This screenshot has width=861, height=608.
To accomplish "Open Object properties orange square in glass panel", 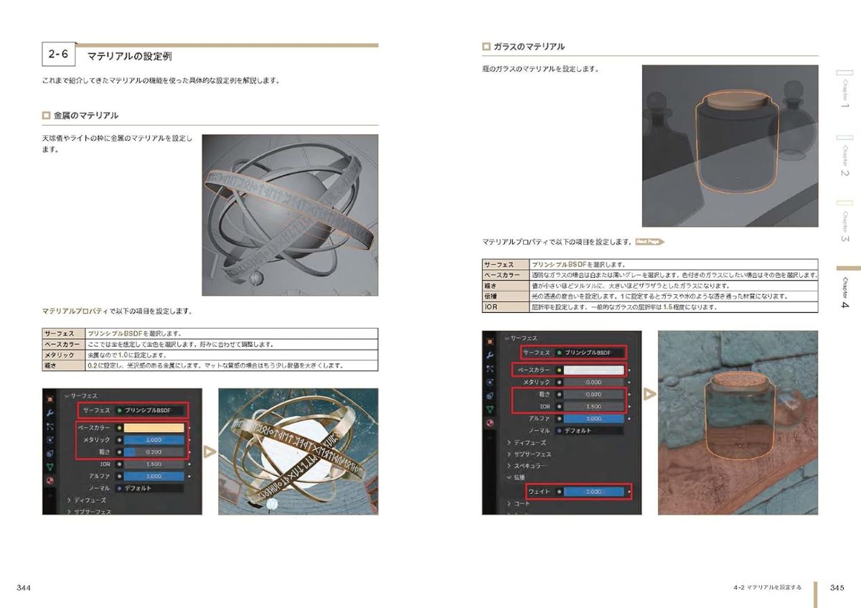I will 490,342.
